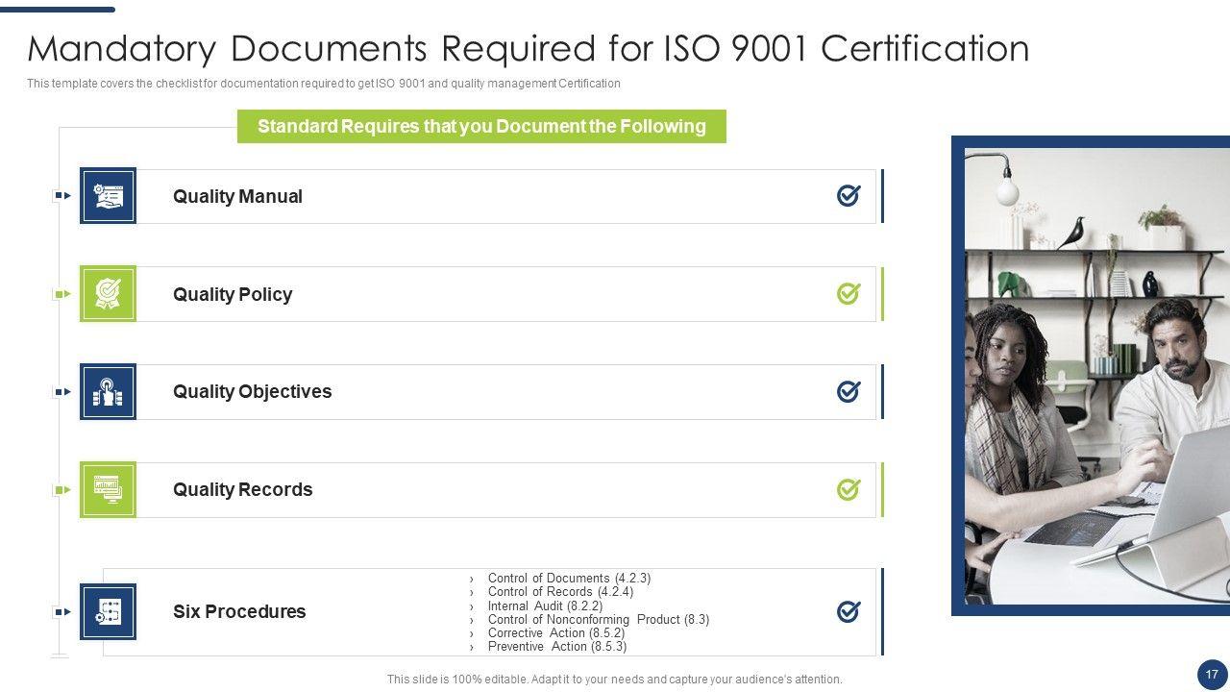Click the subtitle describing the documentation checklist

pos(324,84)
